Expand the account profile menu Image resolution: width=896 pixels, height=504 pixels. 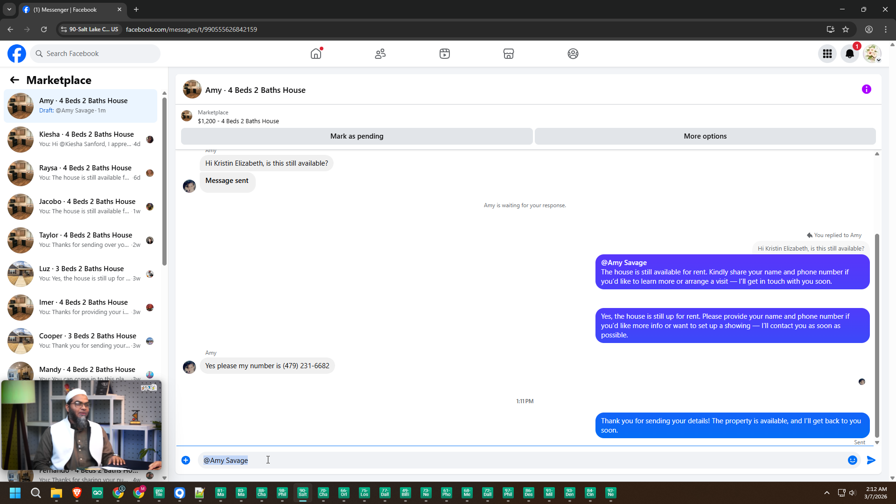[x=872, y=54]
